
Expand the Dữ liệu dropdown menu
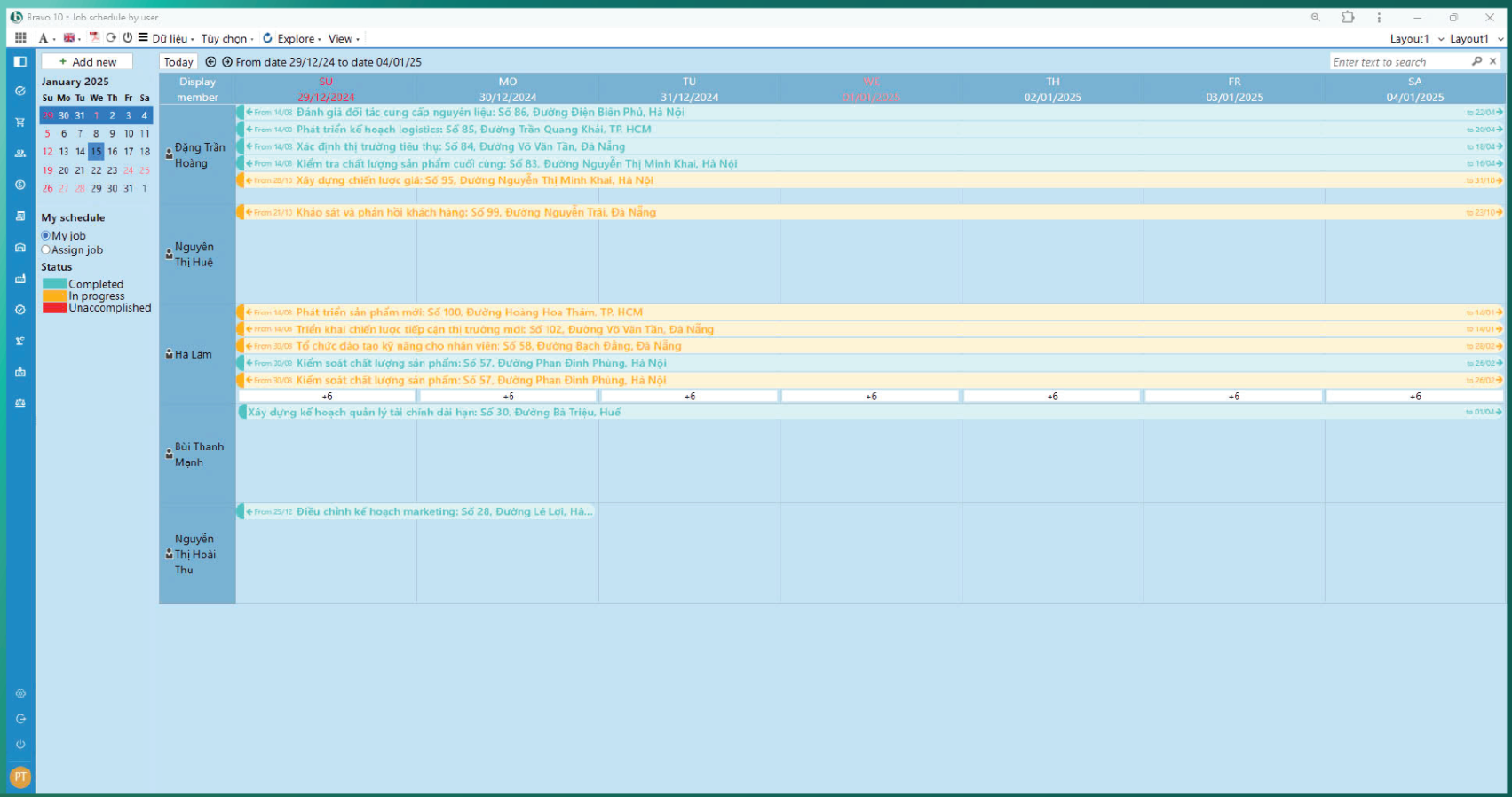point(171,38)
